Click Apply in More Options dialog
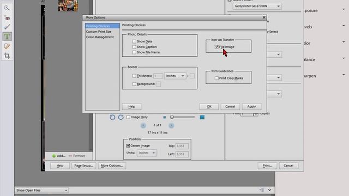The image size is (349, 196). (251, 107)
